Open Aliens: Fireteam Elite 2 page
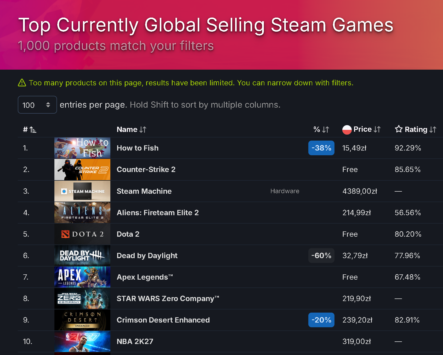 158,213
